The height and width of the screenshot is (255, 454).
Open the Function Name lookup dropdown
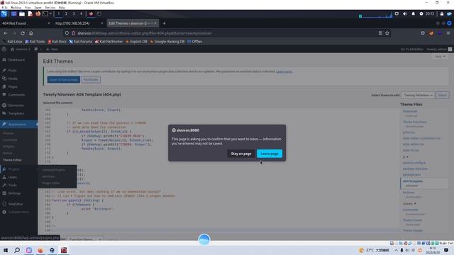coord(85,239)
